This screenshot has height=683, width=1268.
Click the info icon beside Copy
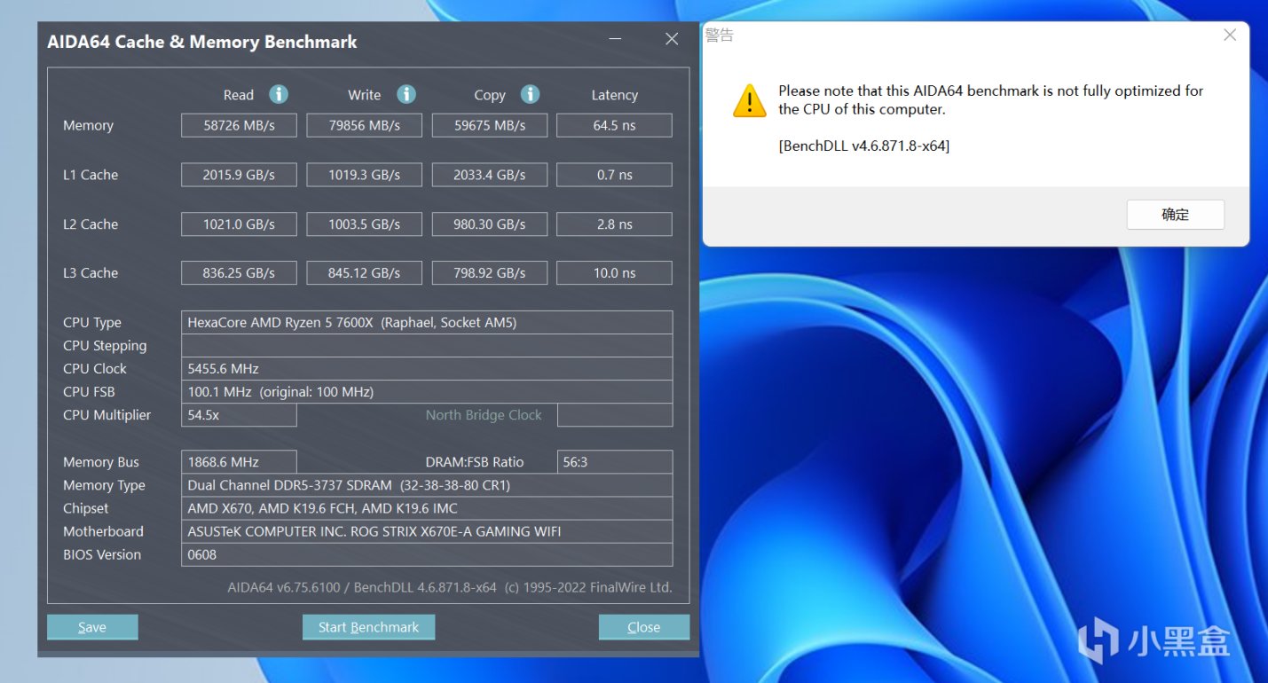pyautogui.click(x=530, y=94)
